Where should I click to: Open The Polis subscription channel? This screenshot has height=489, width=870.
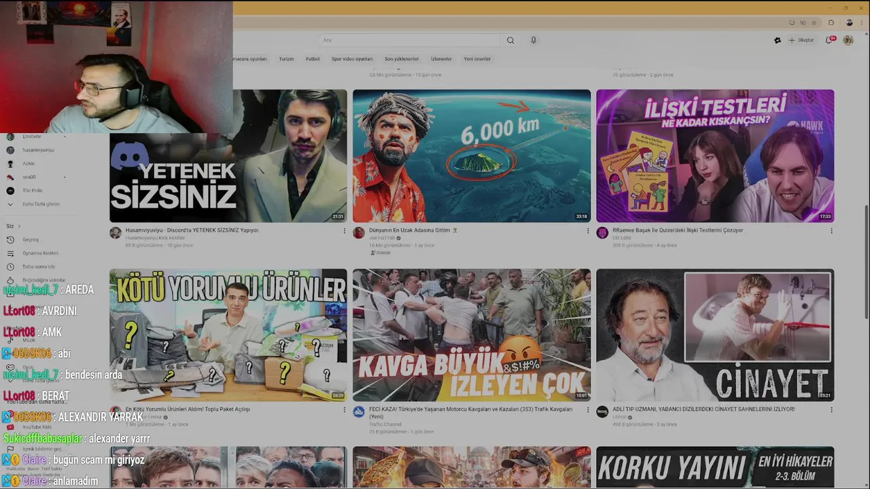click(x=32, y=191)
